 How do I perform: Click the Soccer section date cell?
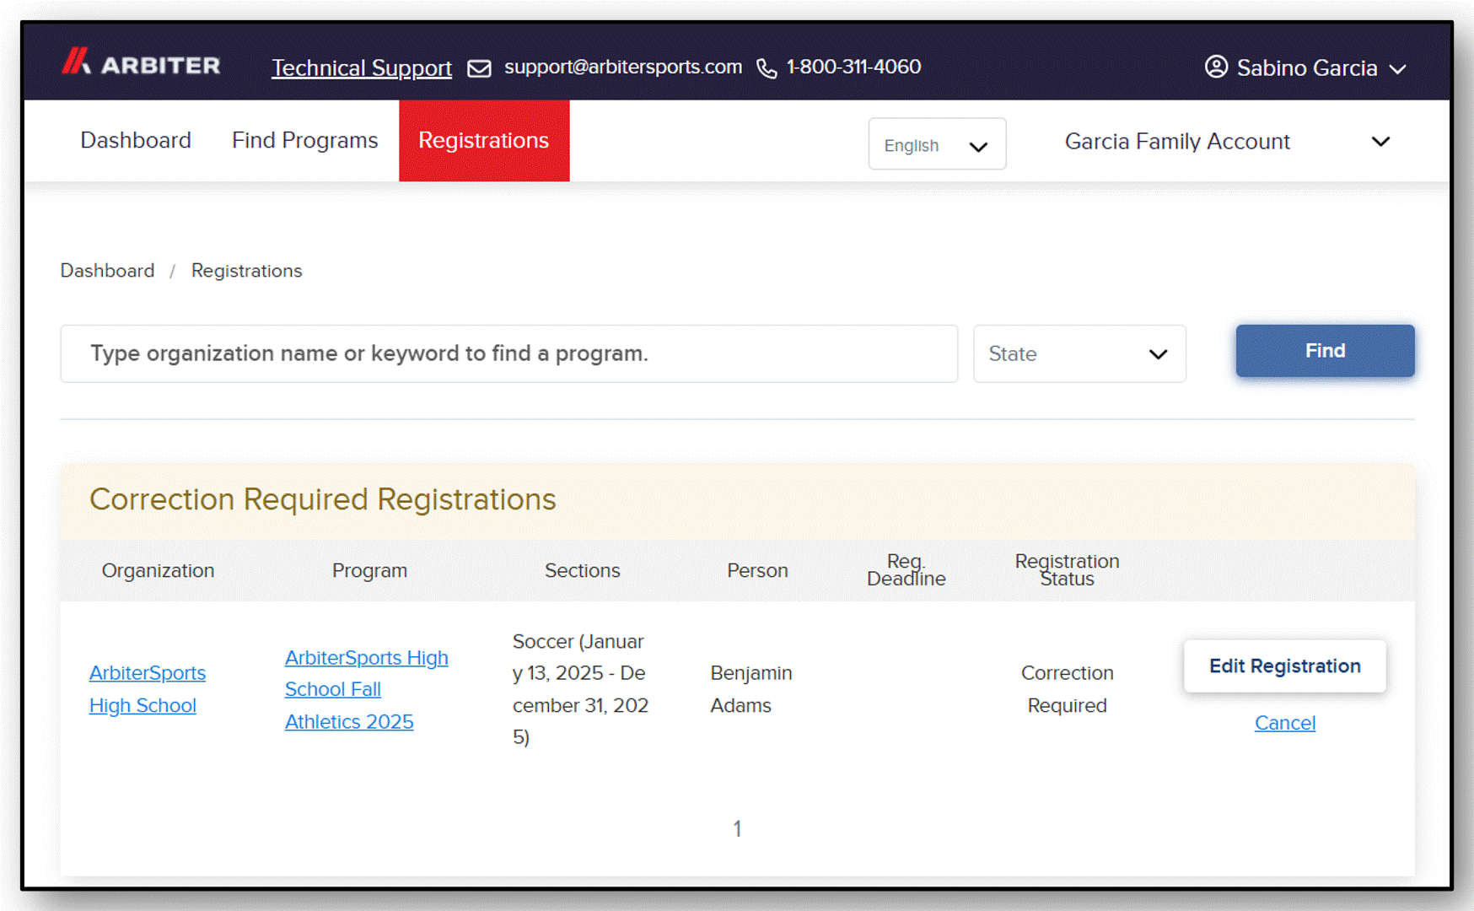tap(580, 689)
